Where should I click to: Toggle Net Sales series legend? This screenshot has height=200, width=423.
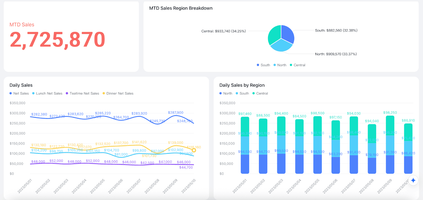[19, 93]
